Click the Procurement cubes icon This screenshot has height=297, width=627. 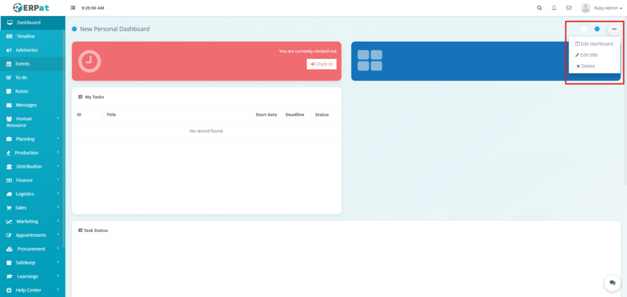tap(10, 249)
